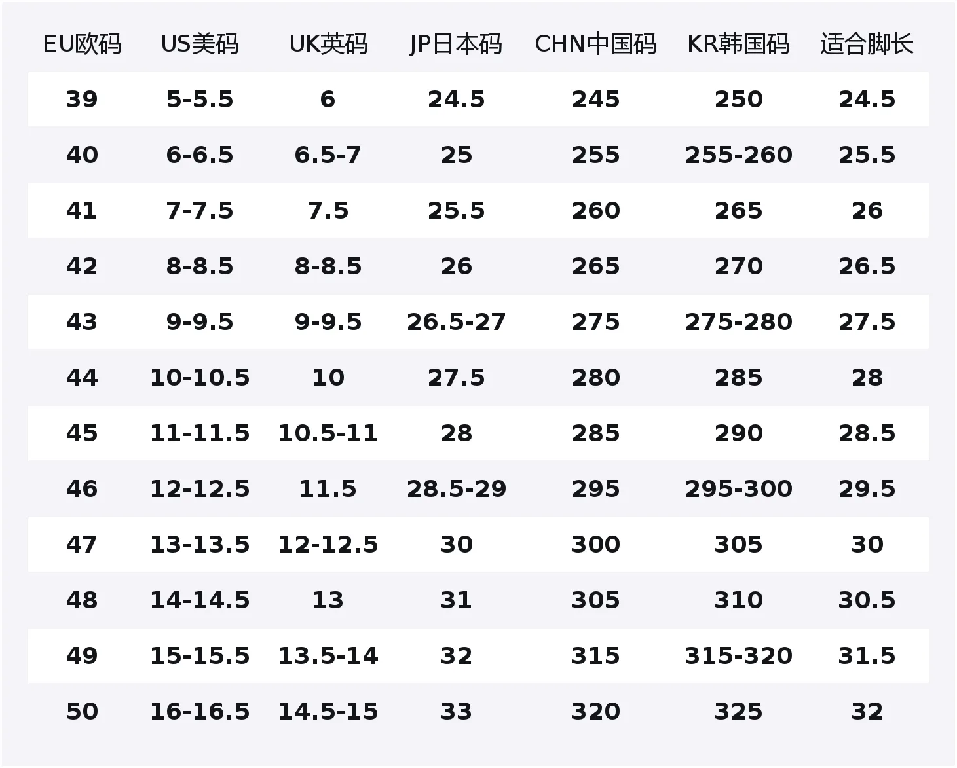Viewport: 957px width, 768px height.
Task: Select the CHN中国码 column header
Action: [x=595, y=44]
